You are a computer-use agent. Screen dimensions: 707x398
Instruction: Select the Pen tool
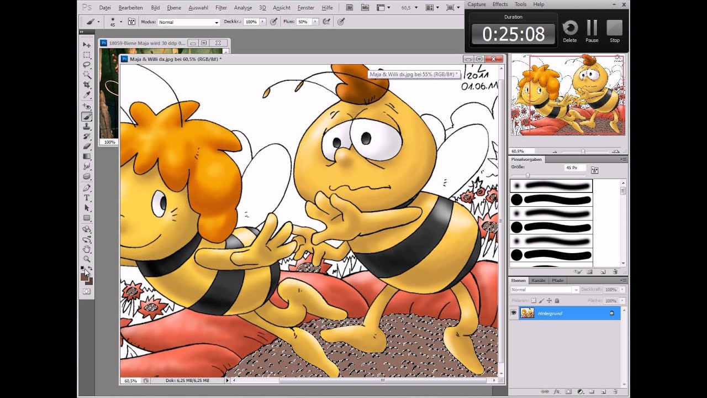tap(87, 188)
